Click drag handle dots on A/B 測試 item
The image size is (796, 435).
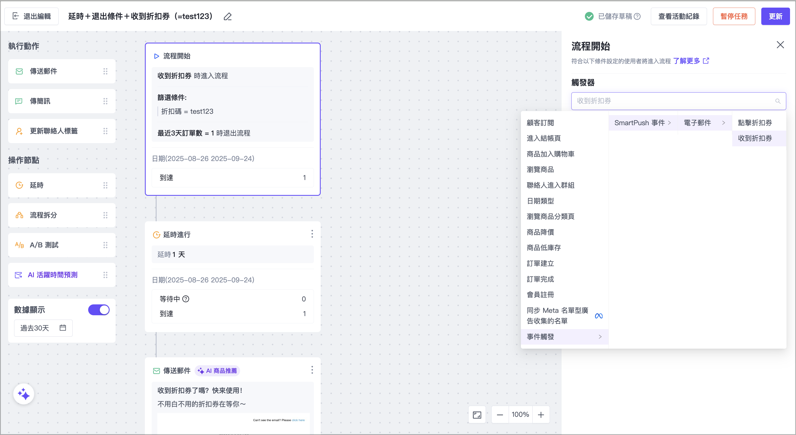point(105,245)
